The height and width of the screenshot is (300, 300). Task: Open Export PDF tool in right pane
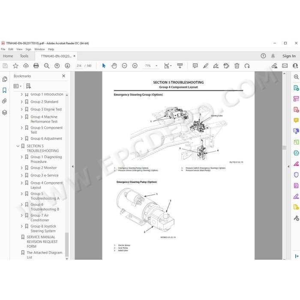click(x=296, y=88)
